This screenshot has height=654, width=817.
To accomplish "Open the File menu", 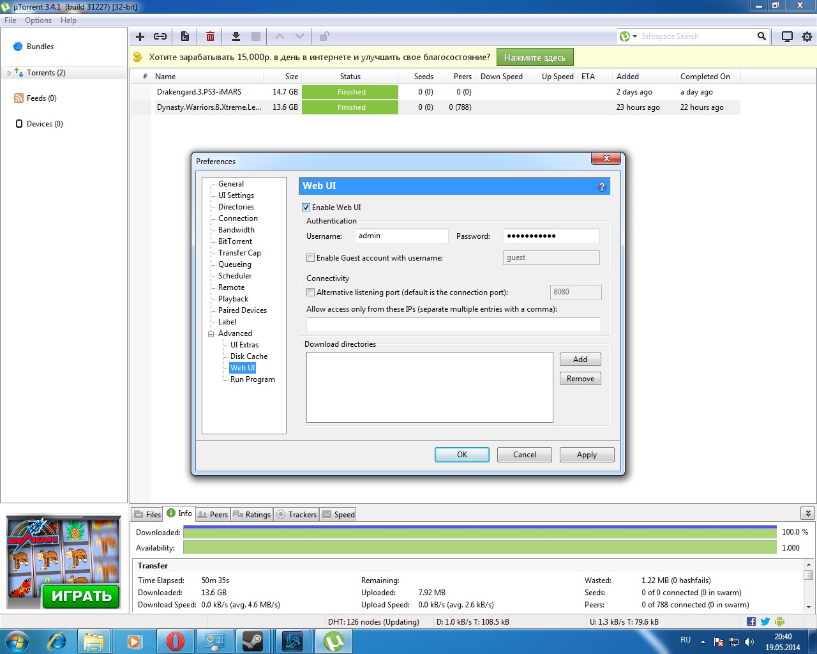I will point(10,20).
